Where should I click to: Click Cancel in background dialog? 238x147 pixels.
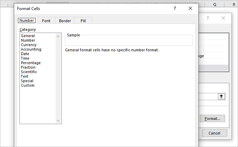coord(214,133)
